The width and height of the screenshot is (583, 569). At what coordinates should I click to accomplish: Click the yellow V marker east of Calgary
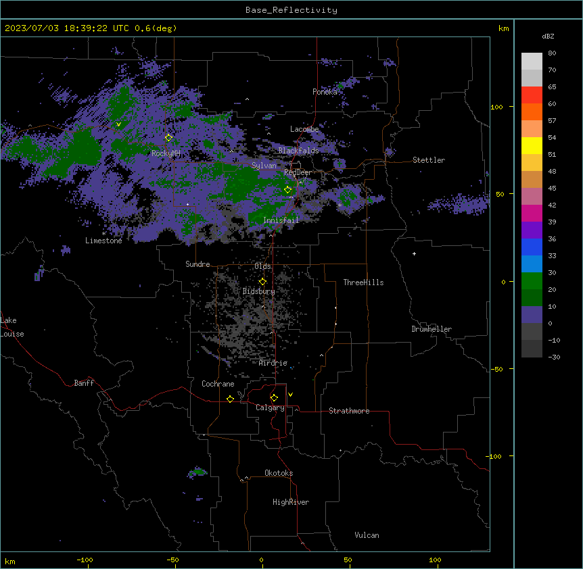[x=290, y=395]
